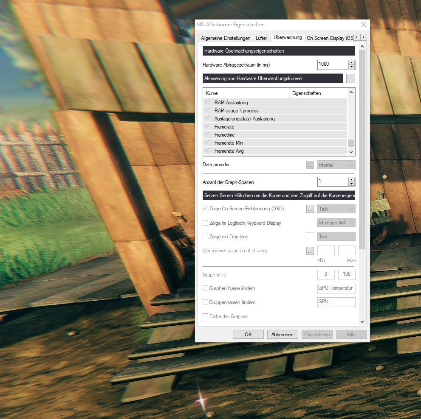Enable Zeige im Logitech Keyboard Display
Image resolution: width=421 pixels, height=419 pixels.
point(205,223)
